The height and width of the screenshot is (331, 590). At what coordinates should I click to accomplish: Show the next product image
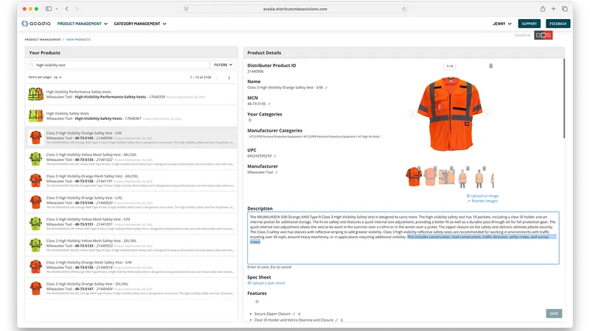click(x=486, y=114)
